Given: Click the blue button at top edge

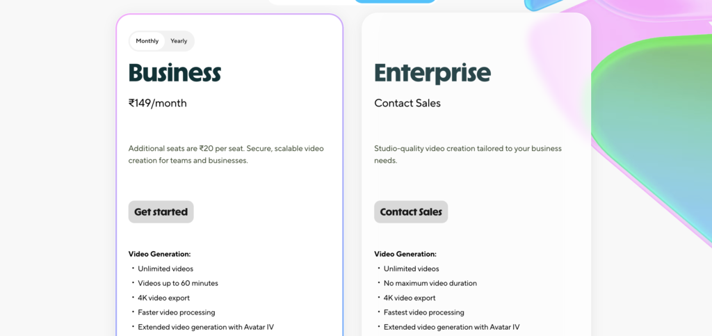Looking at the screenshot, I should tap(395, 1).
